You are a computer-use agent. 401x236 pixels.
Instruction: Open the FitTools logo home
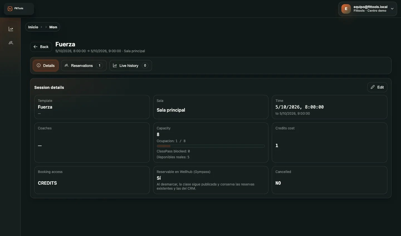[x=19, y=9]
